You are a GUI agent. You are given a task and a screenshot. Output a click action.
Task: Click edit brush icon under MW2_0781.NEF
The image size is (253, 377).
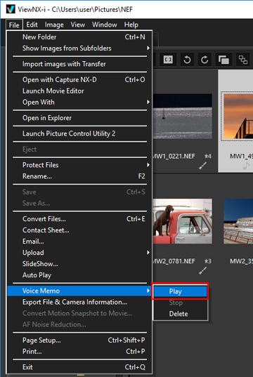[x=202, y=271]
